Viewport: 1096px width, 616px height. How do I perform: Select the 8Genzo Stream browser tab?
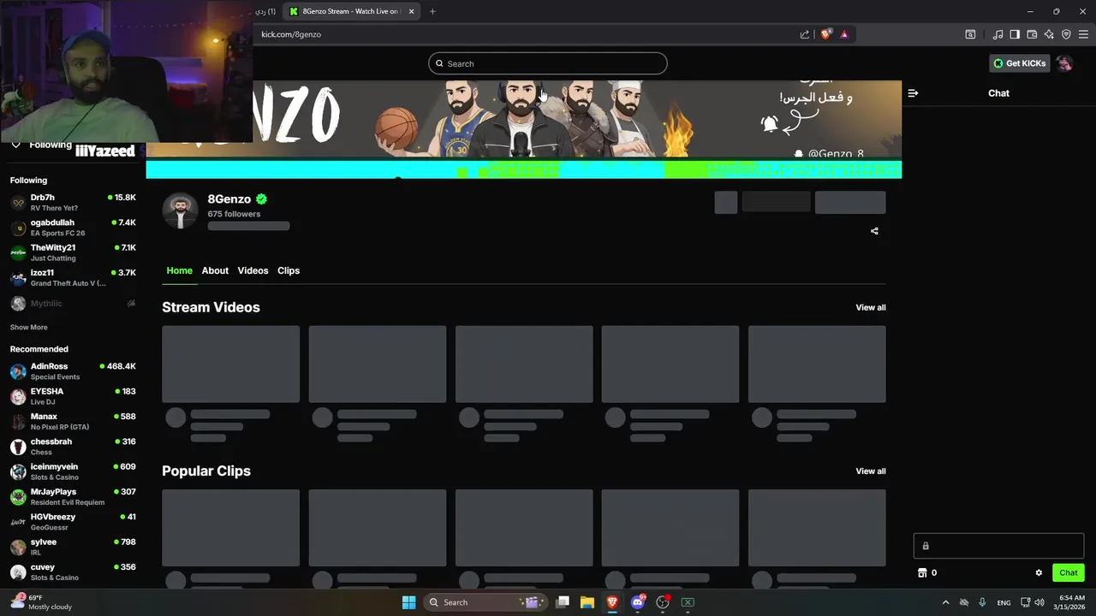tap(351, 11)
